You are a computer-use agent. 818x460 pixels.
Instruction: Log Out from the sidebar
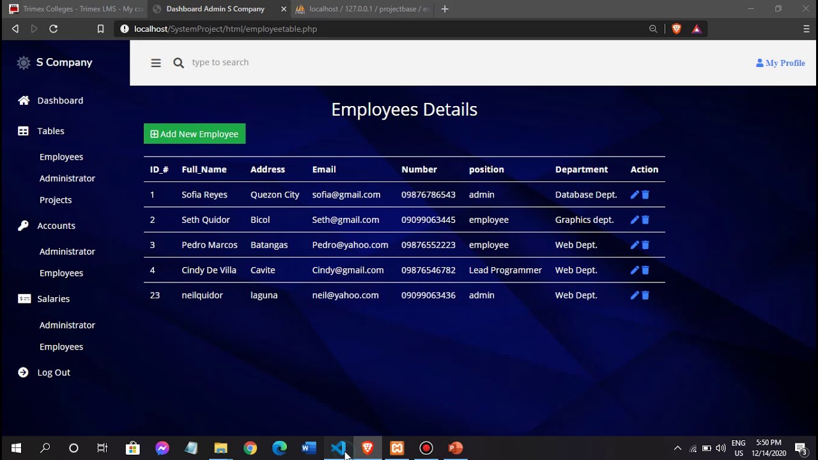pos(43,372)
